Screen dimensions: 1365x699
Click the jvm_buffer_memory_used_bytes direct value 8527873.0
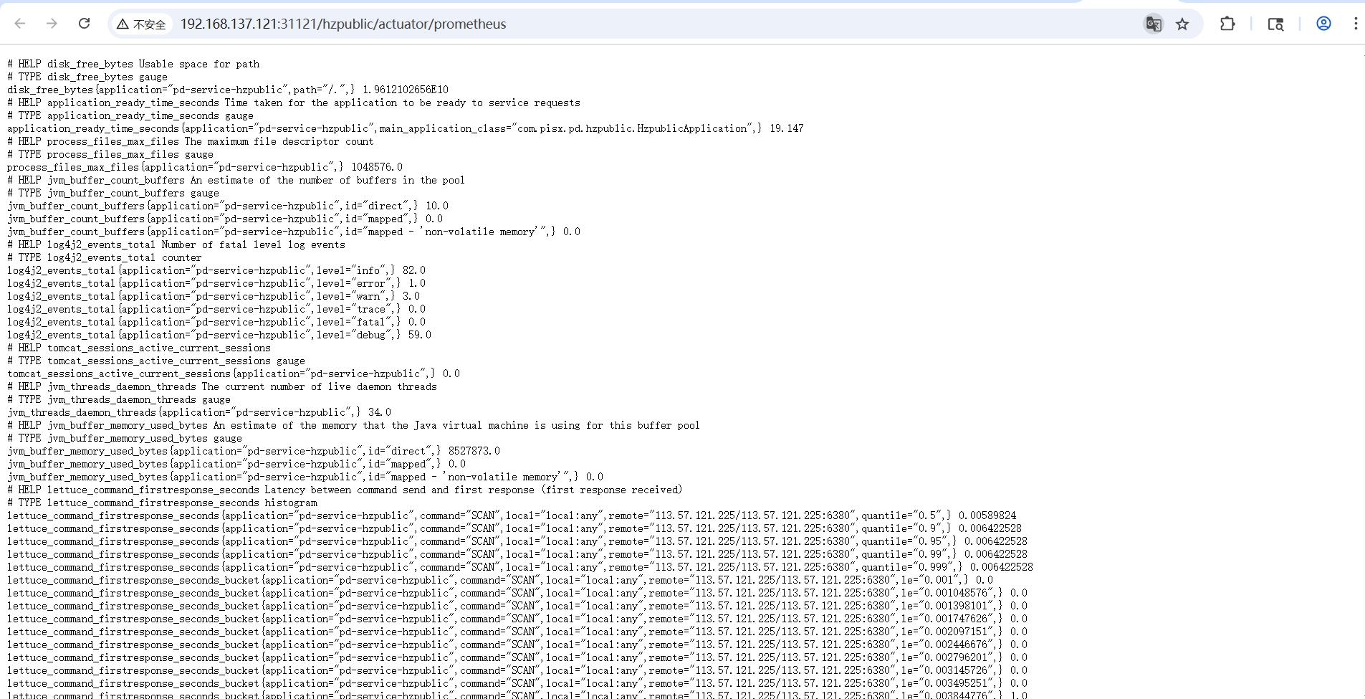(474, 451)
